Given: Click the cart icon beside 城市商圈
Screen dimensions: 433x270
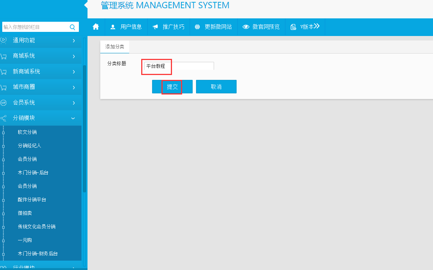Looking at the screenshot, I should [4, 87].
